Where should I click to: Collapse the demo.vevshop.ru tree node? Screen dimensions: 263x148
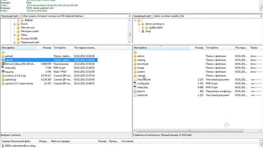coord(139,24)
